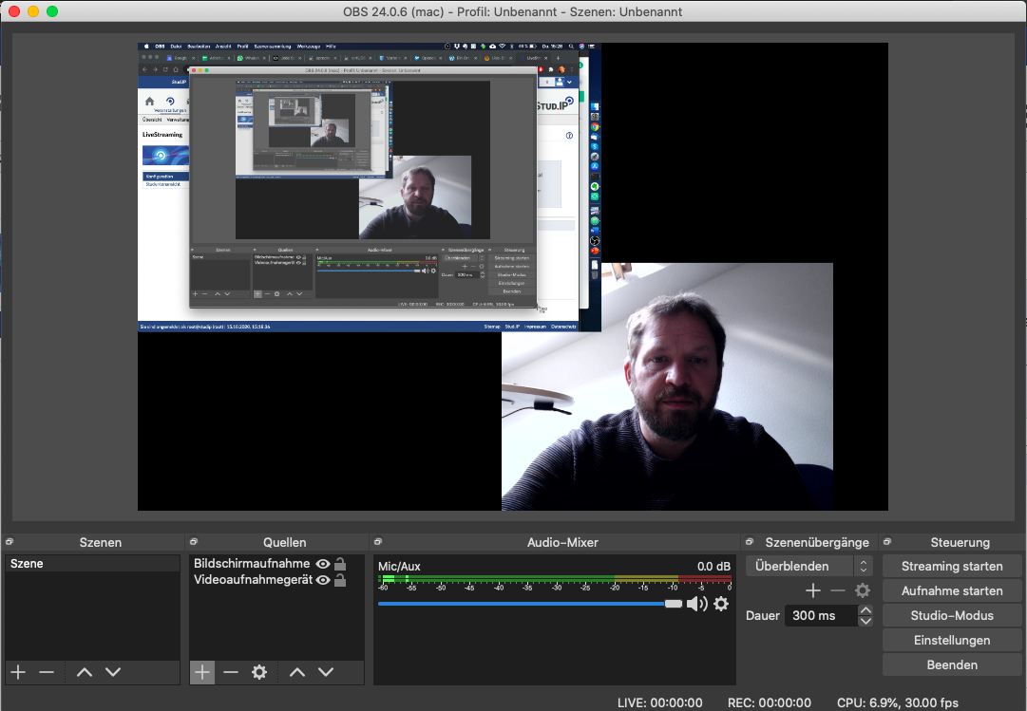Screen dimensions: 1027x711
Task: Select Videoaufnahmegerät in the sources list
Action: click(253, 580)
